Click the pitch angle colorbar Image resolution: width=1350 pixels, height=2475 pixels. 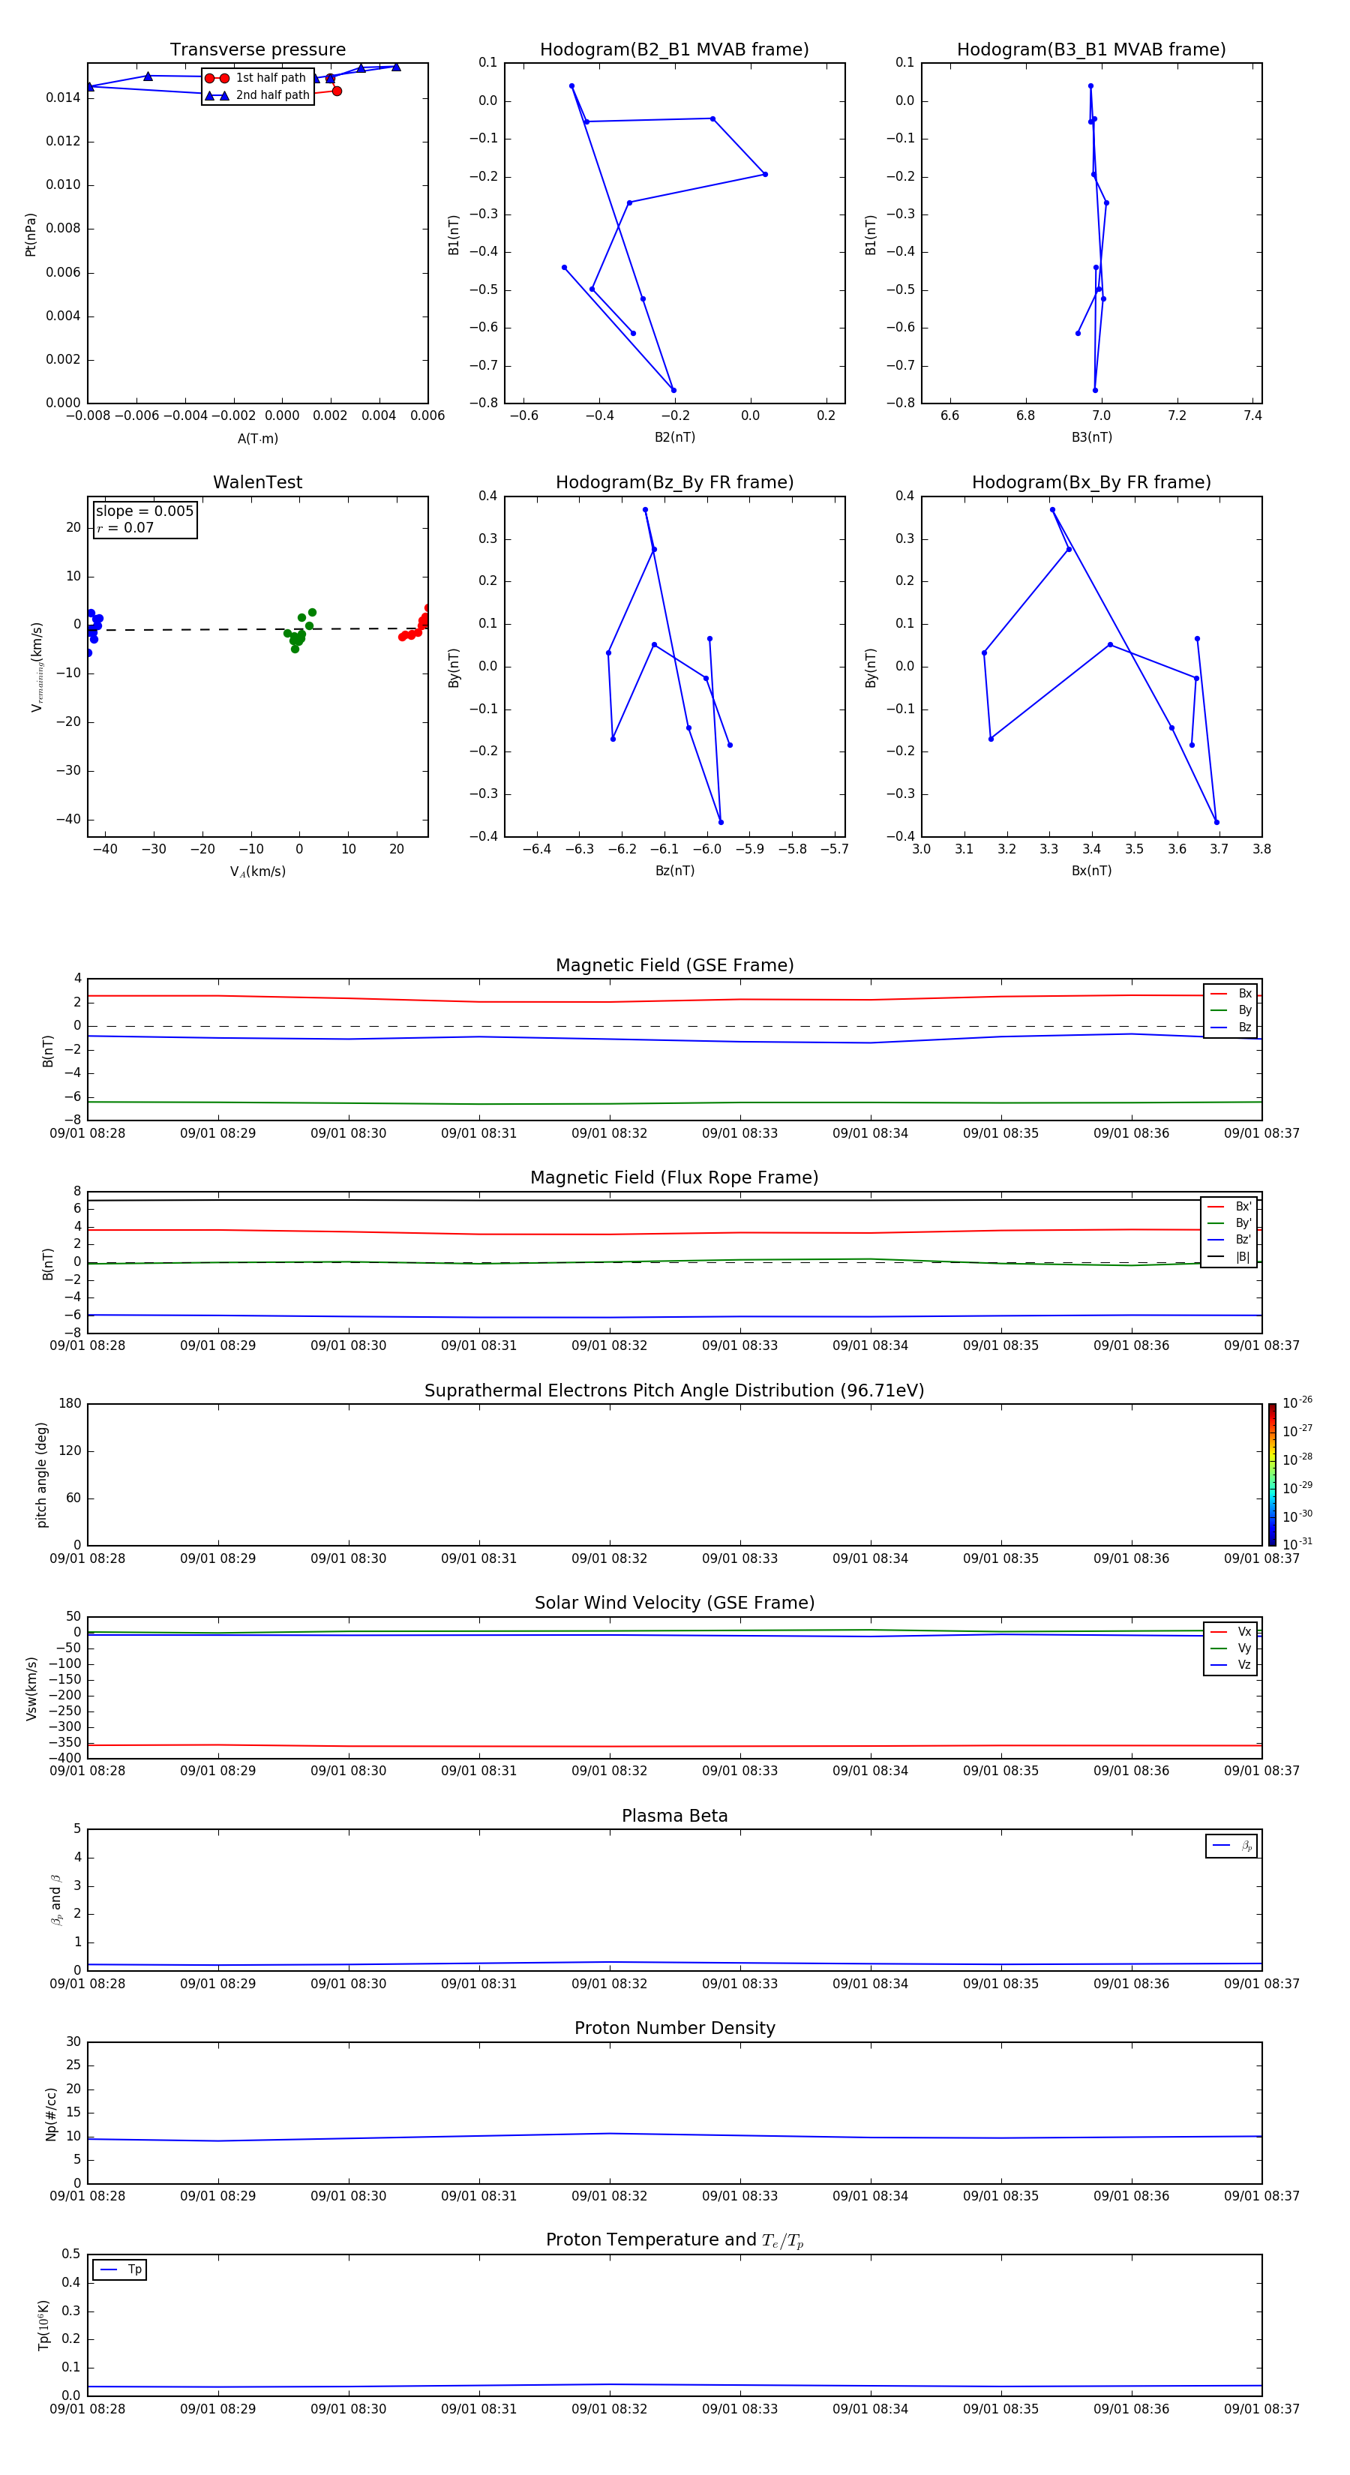click(1272, 1474)
